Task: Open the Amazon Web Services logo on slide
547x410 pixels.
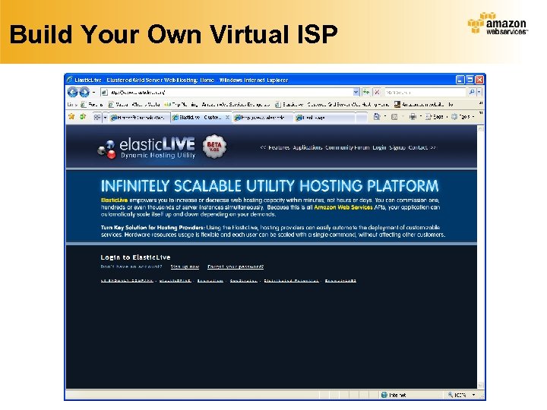Action: coord(498,23)
